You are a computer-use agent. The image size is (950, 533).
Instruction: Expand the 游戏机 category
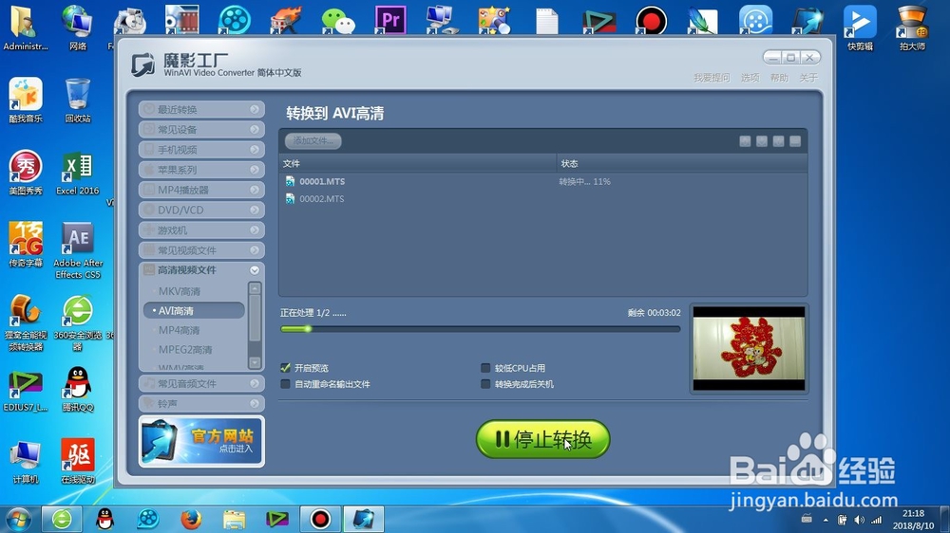coord(201,230)
